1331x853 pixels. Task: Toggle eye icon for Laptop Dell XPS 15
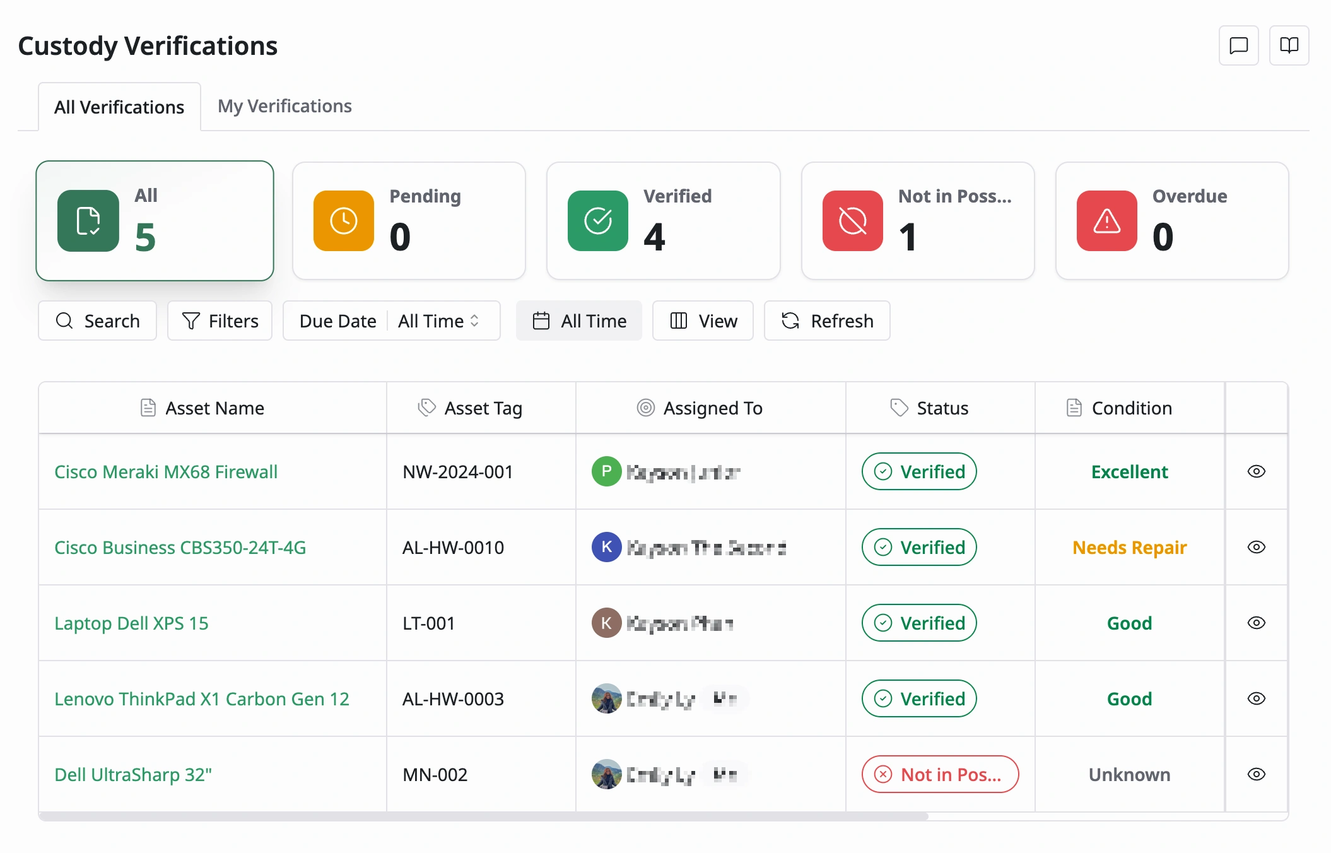[1257, 623]
